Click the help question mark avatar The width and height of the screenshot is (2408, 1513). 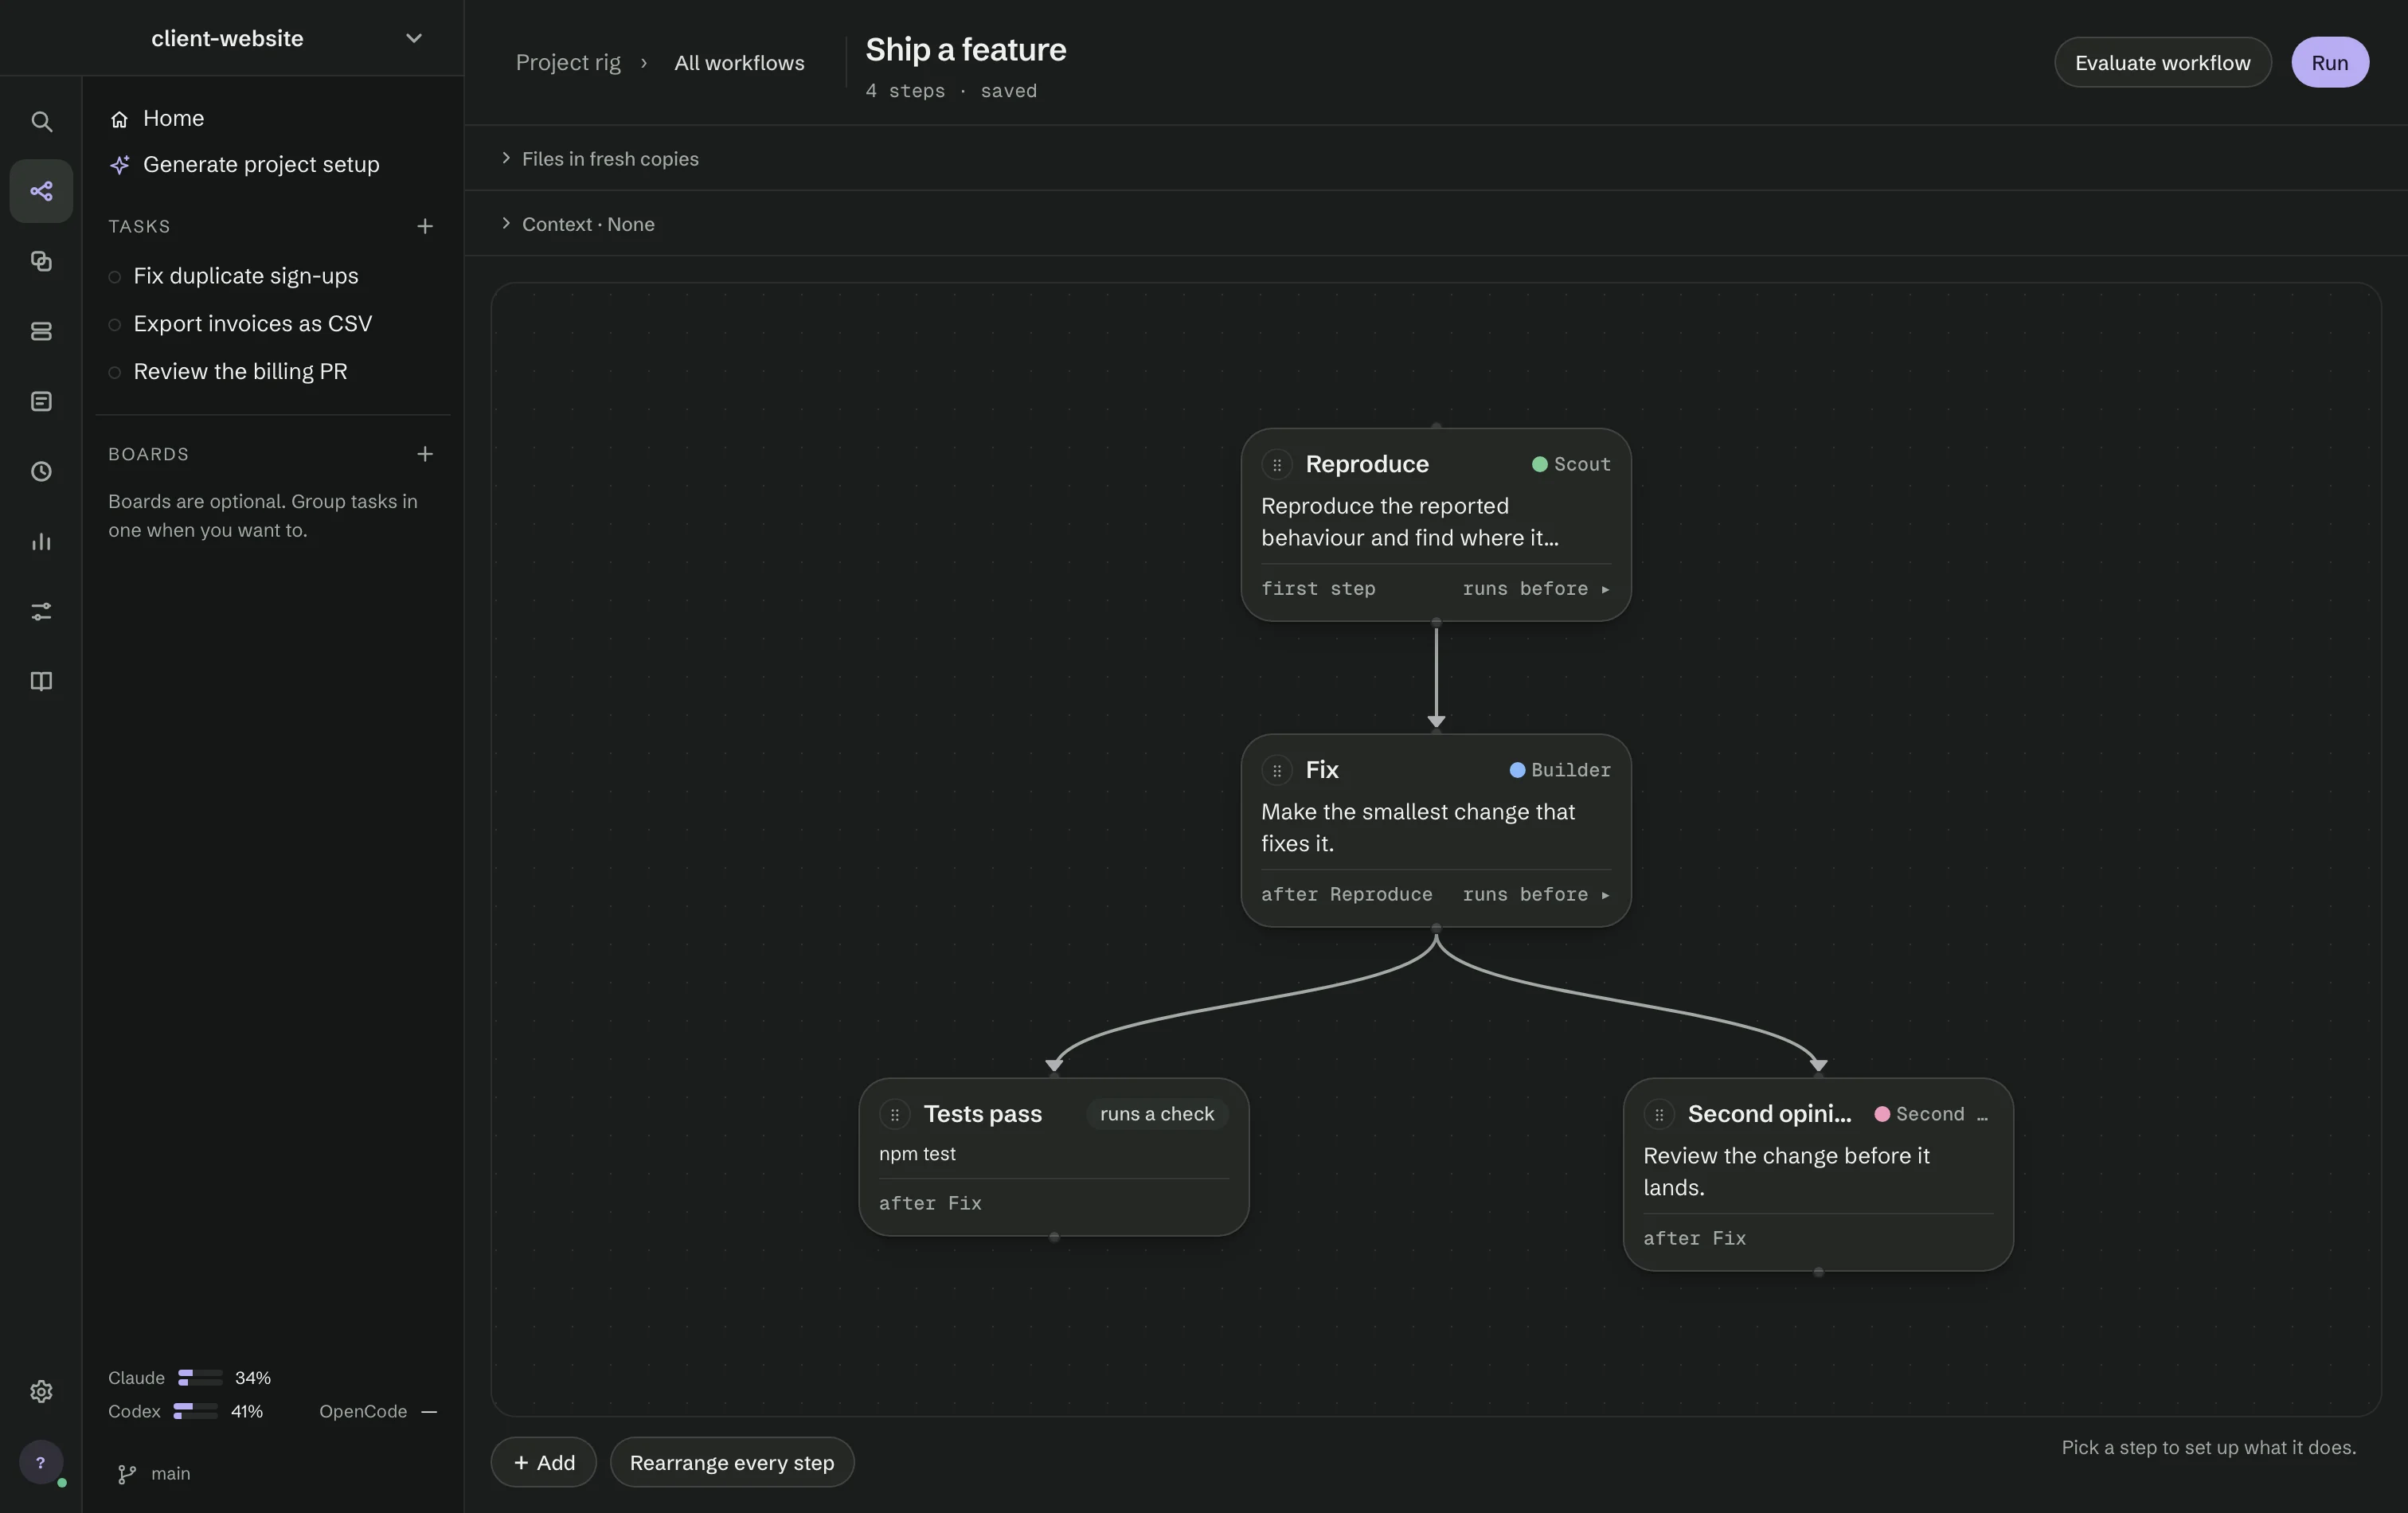(x=41, y=1462)
